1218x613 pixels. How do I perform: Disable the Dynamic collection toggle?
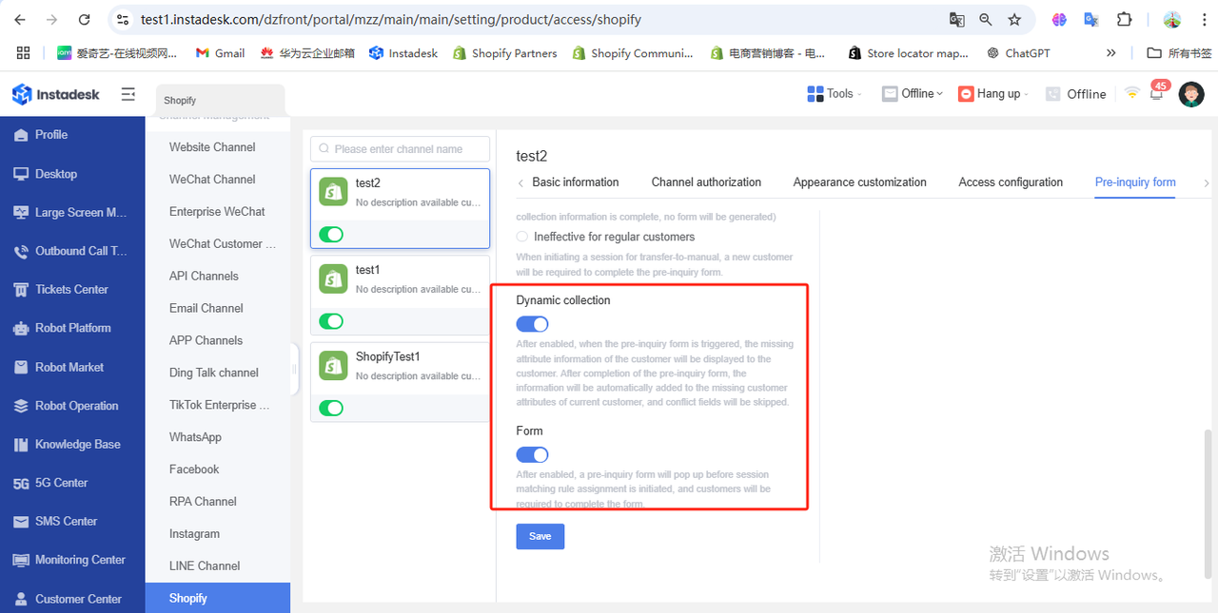(532, 324)
